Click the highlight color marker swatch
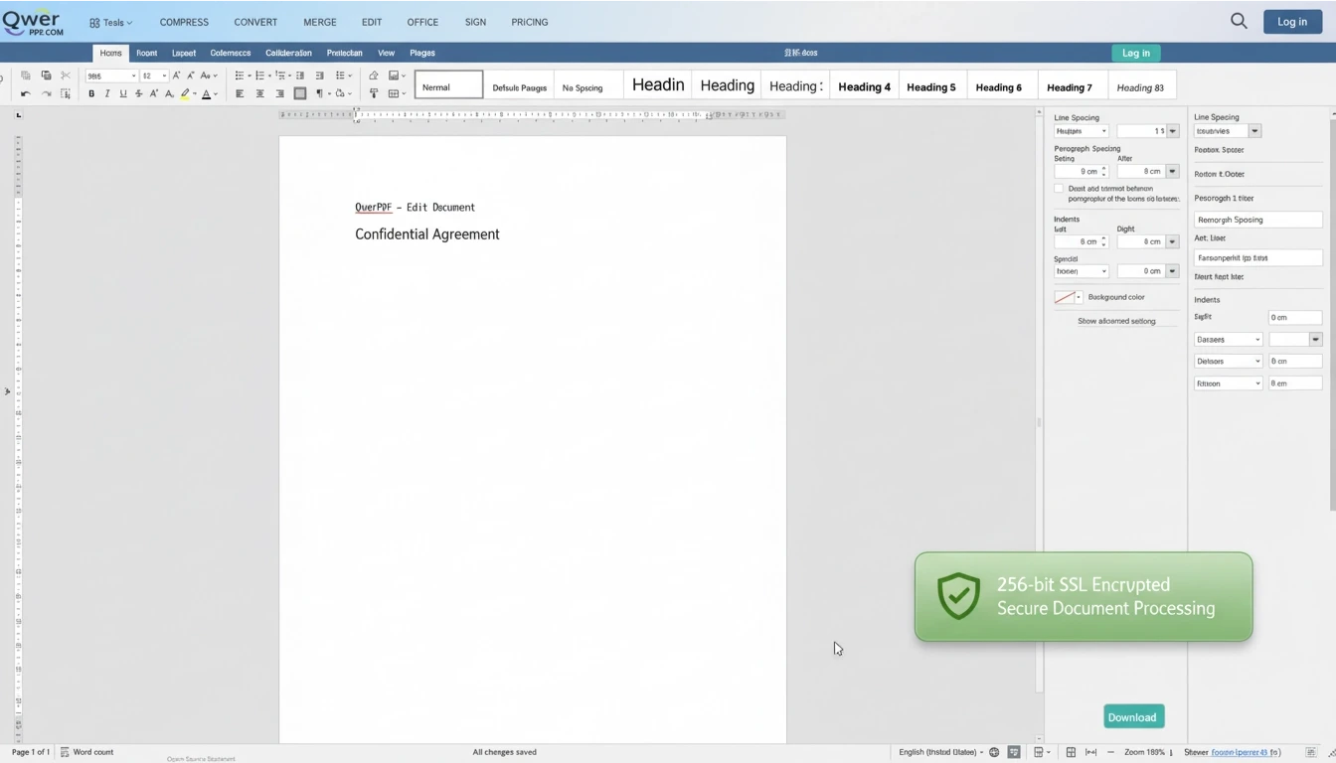 [185, 93]
